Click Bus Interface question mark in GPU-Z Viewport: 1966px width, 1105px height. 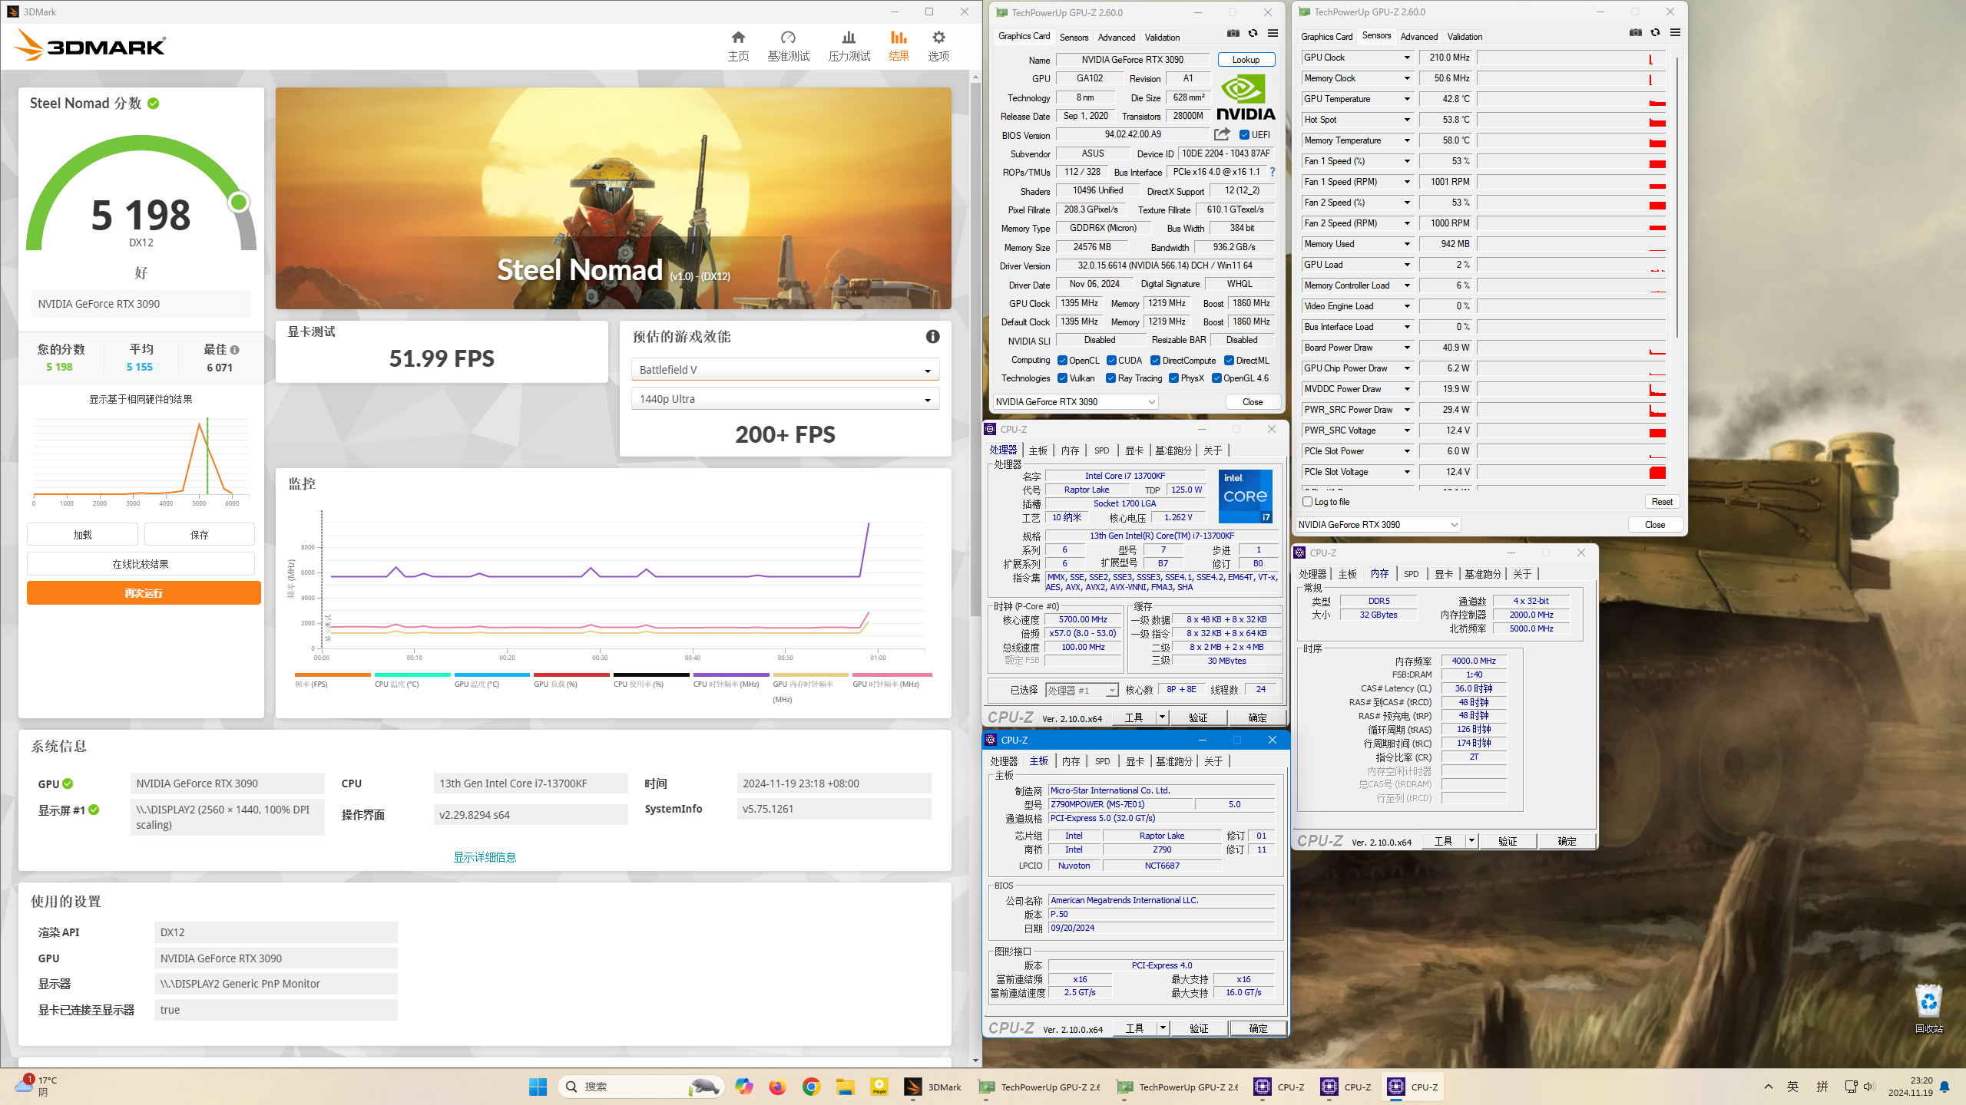(x=1272, y=172)
